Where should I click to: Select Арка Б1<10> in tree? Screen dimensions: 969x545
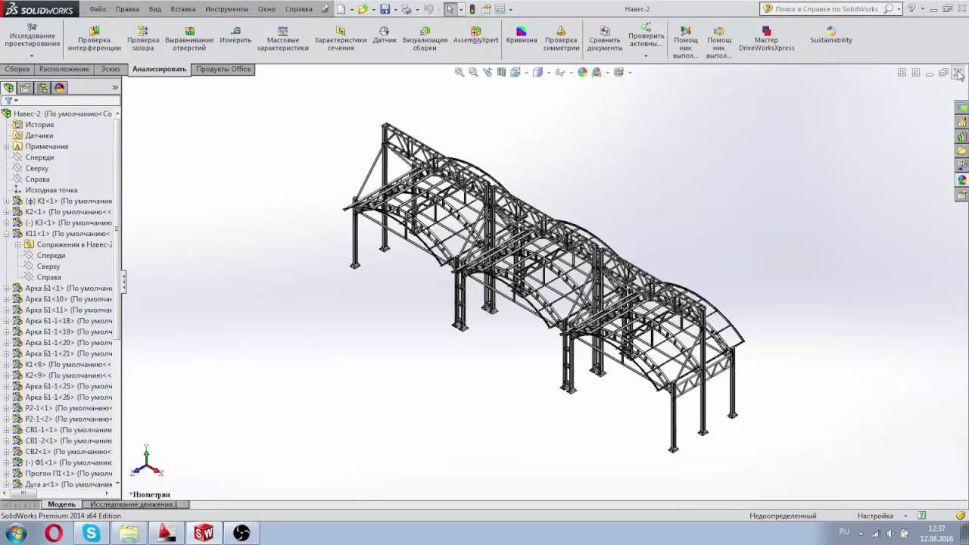click(68, 299)
